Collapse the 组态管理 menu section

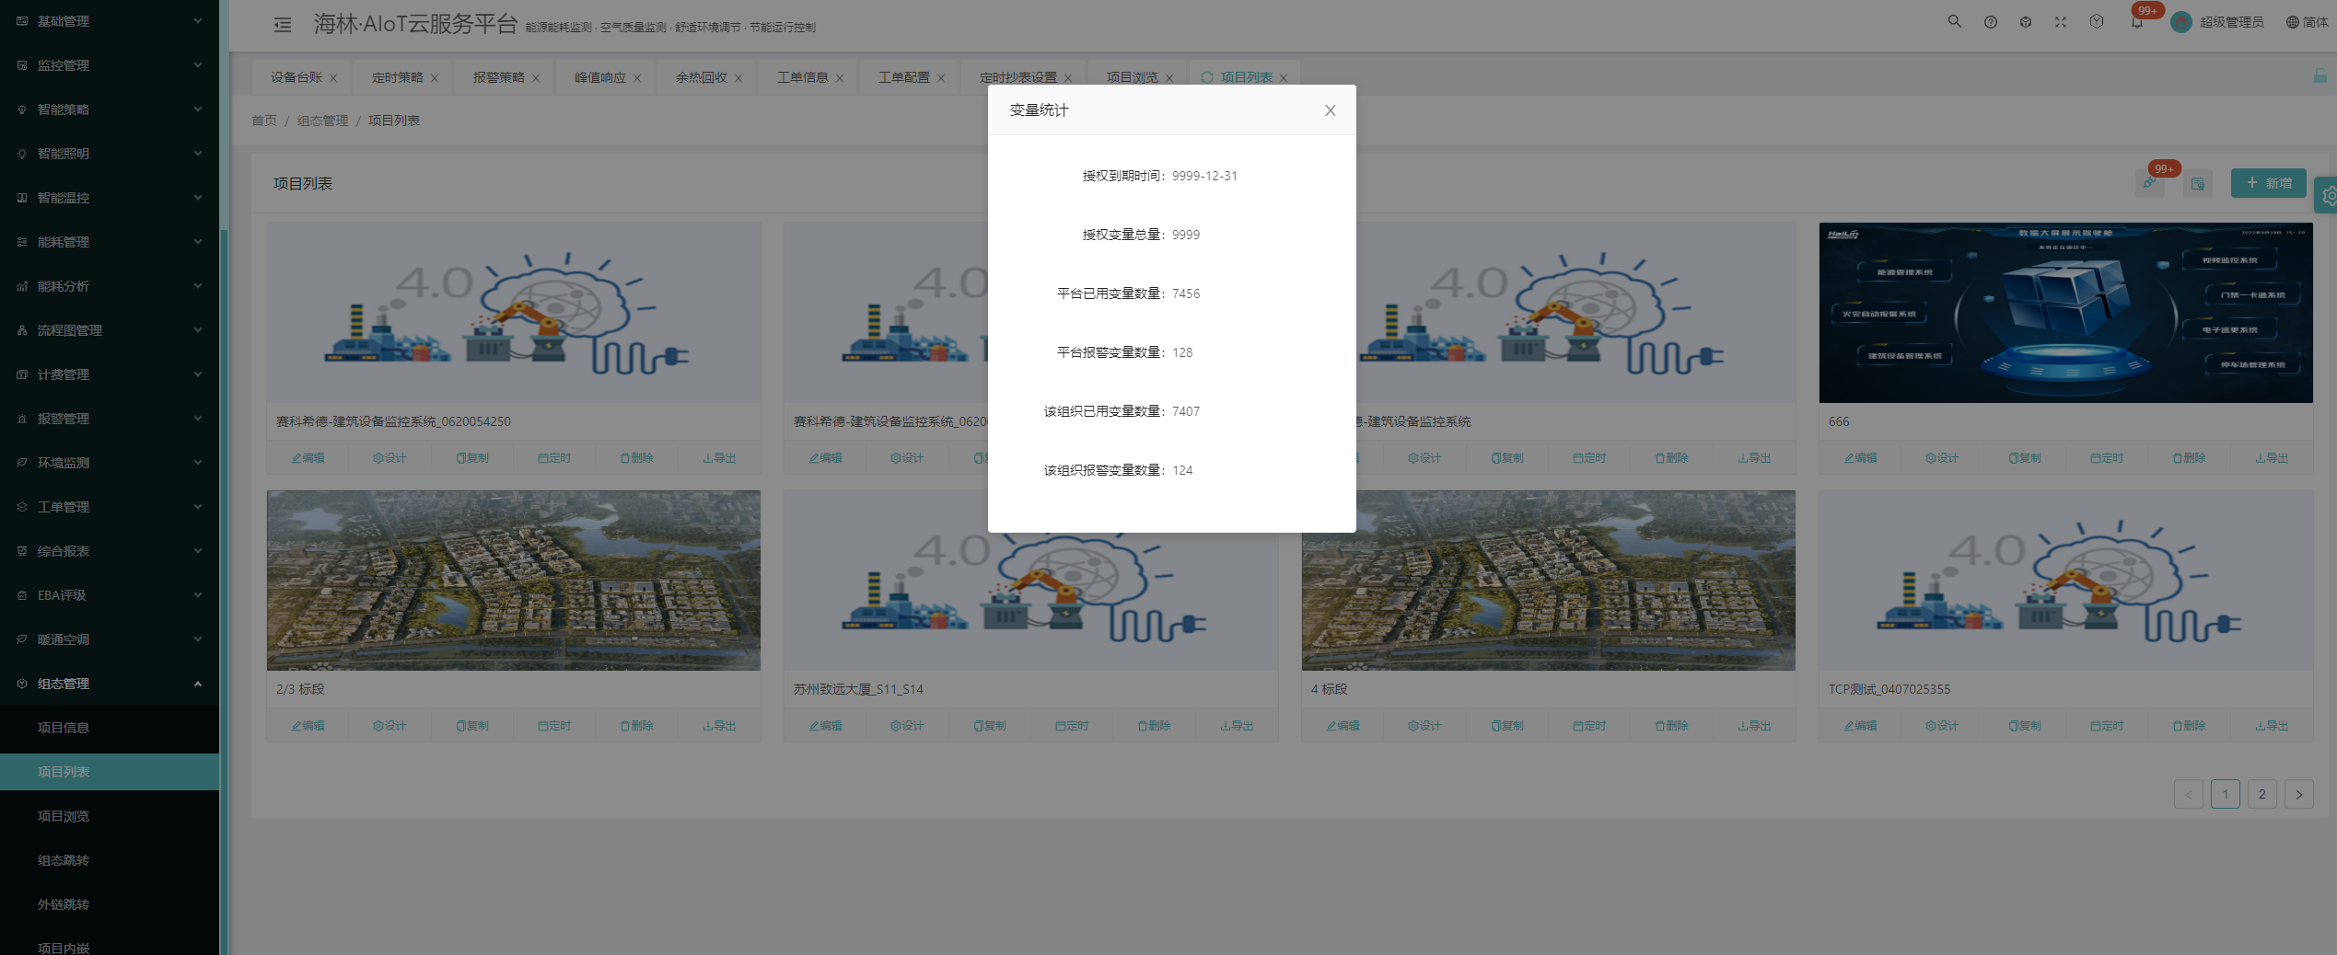[110, 684]
